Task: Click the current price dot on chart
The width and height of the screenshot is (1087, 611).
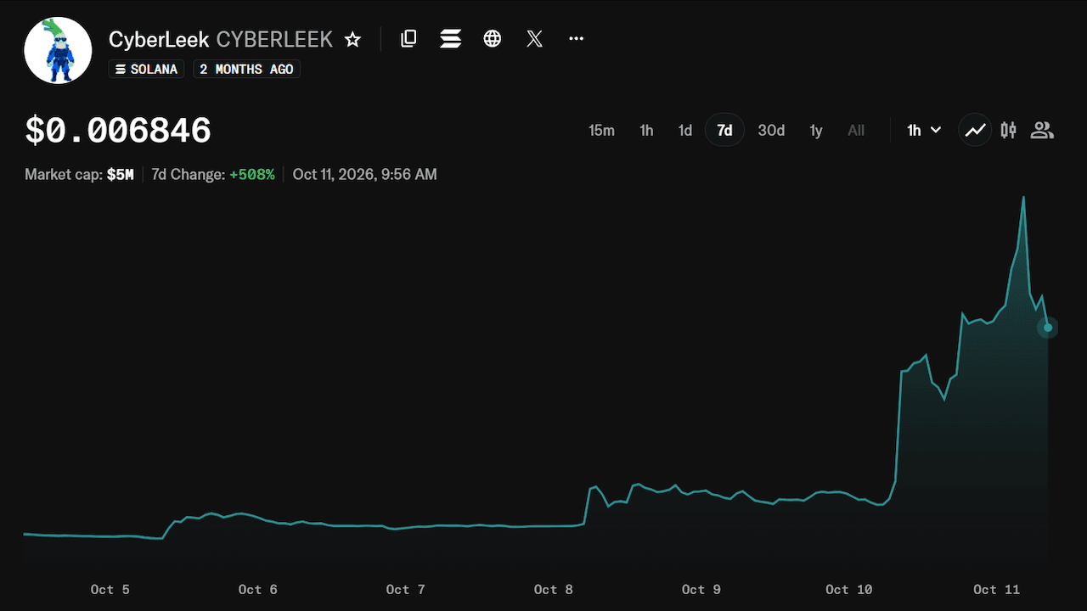Action: [x=1048, y=327]
